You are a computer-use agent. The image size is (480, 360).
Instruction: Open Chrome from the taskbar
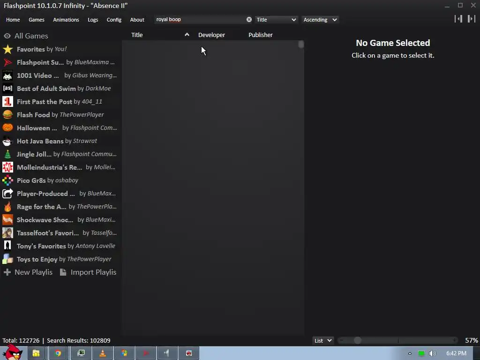click(x=58, y=353)
